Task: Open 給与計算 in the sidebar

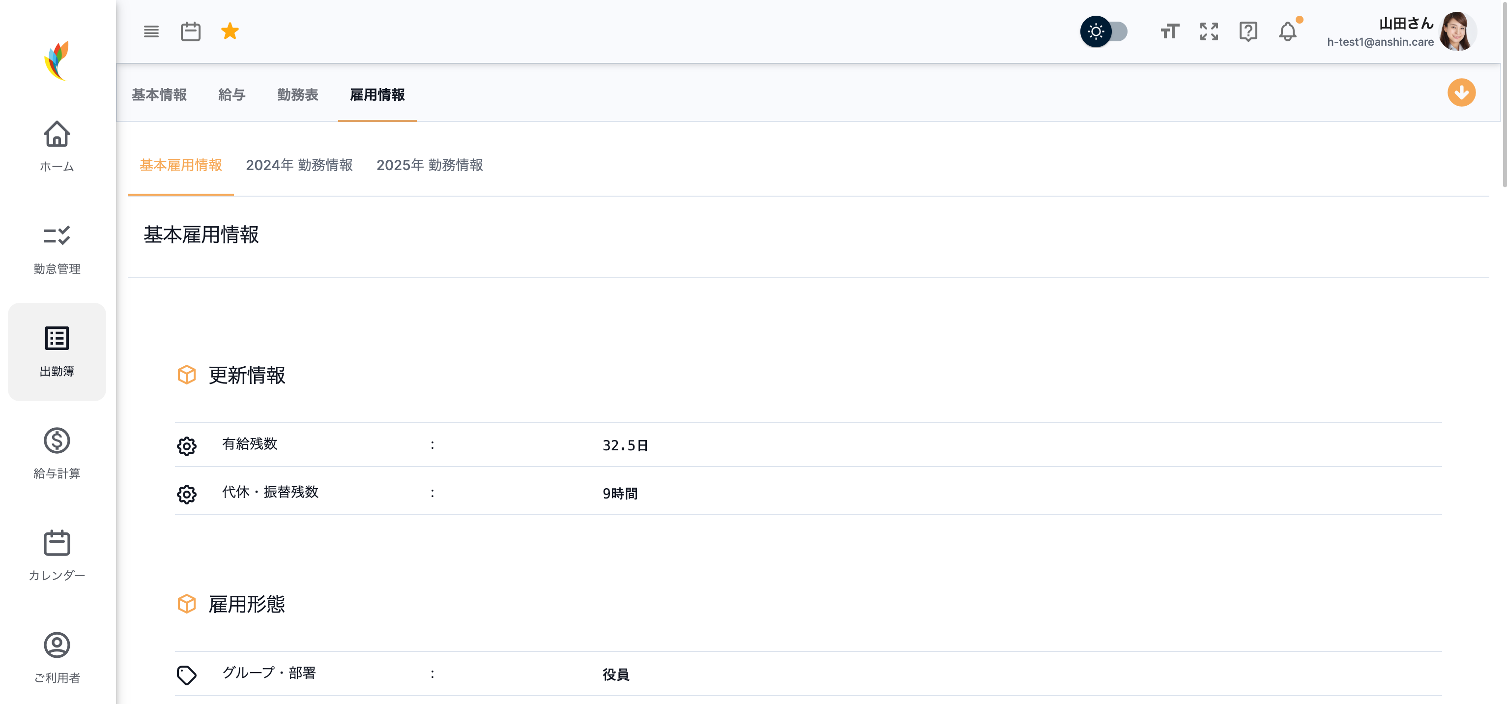Action: point(57,454)
